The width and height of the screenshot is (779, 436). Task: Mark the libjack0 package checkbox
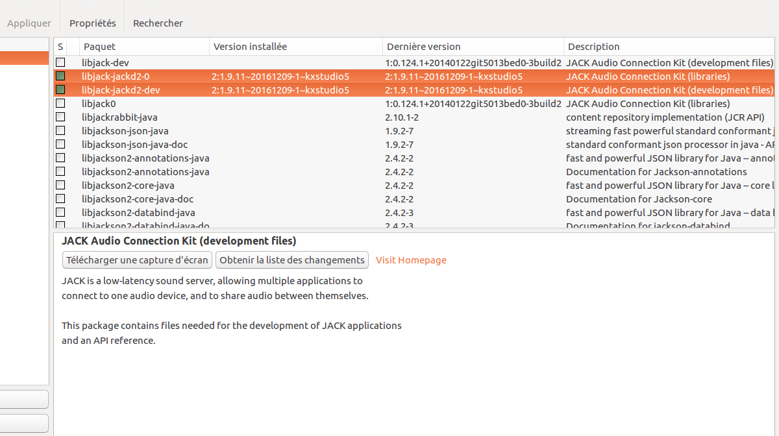click(60, 104)
